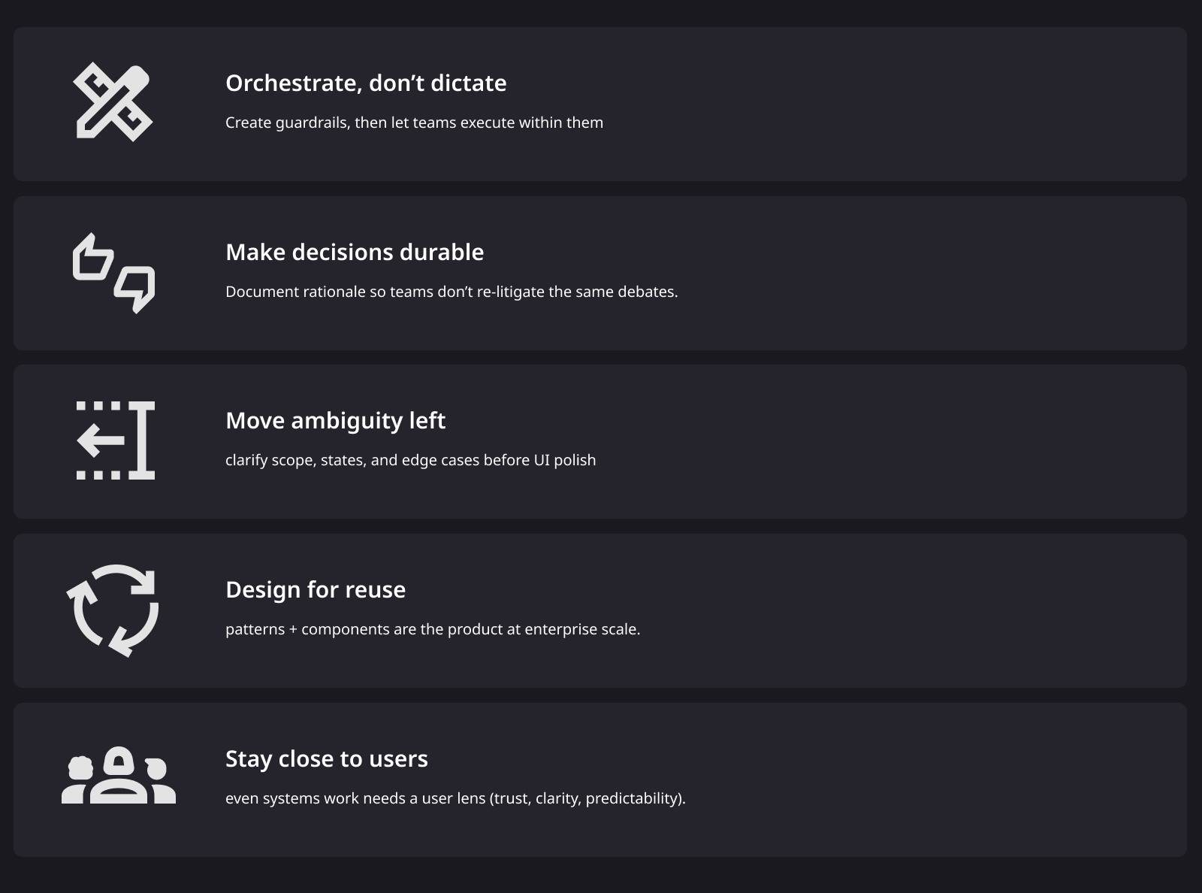Select the "Orchestrate, don't dictate" heading

pos(366,83)
